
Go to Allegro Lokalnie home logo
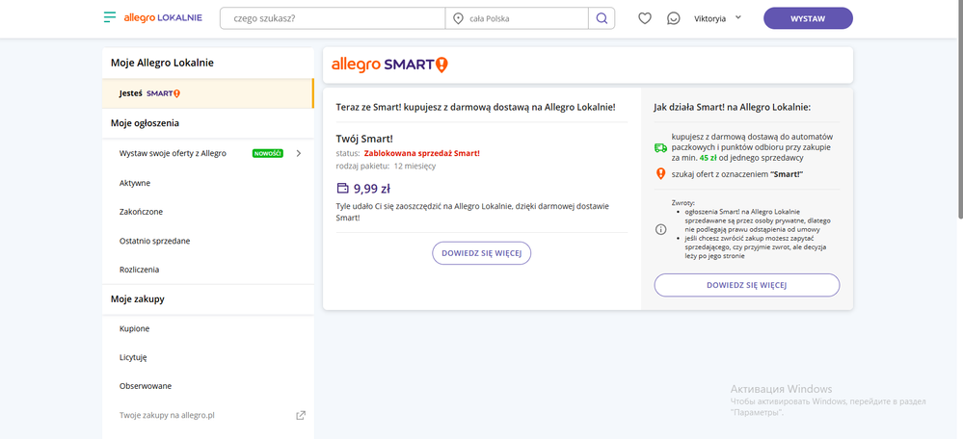point(163,17)
